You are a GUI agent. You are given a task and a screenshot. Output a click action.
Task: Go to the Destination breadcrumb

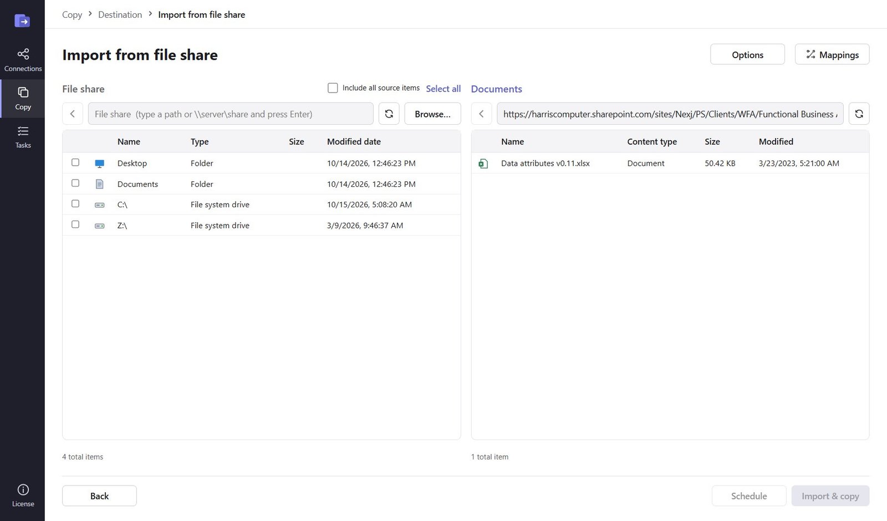120,14
